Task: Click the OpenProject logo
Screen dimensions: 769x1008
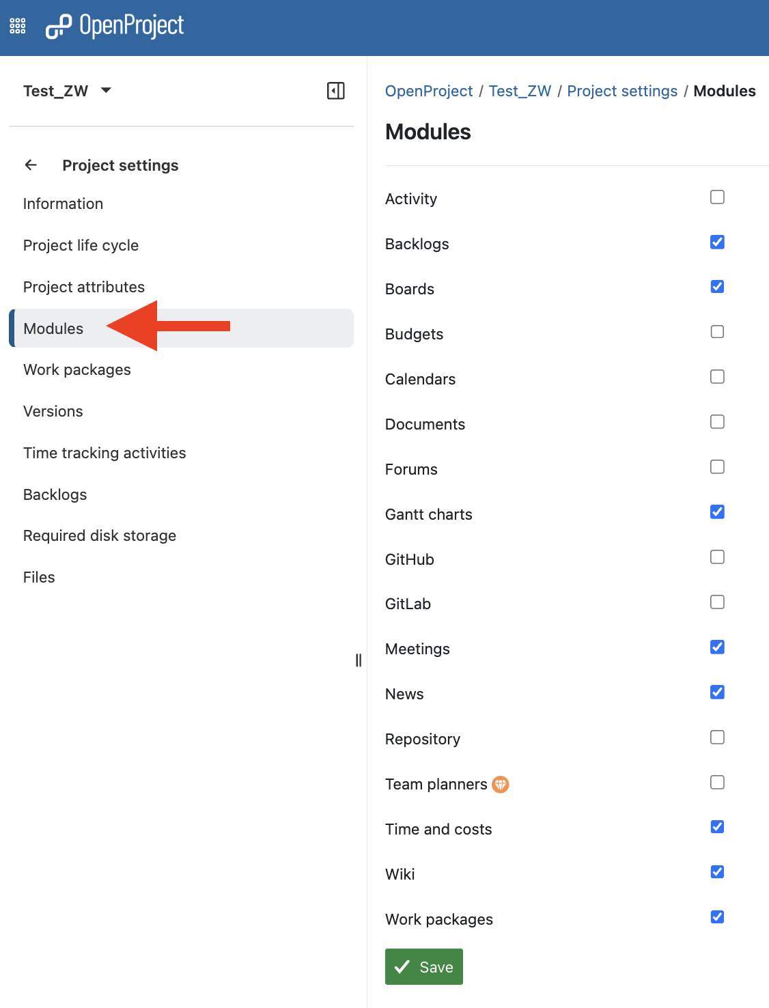Action: click(115, 27)
